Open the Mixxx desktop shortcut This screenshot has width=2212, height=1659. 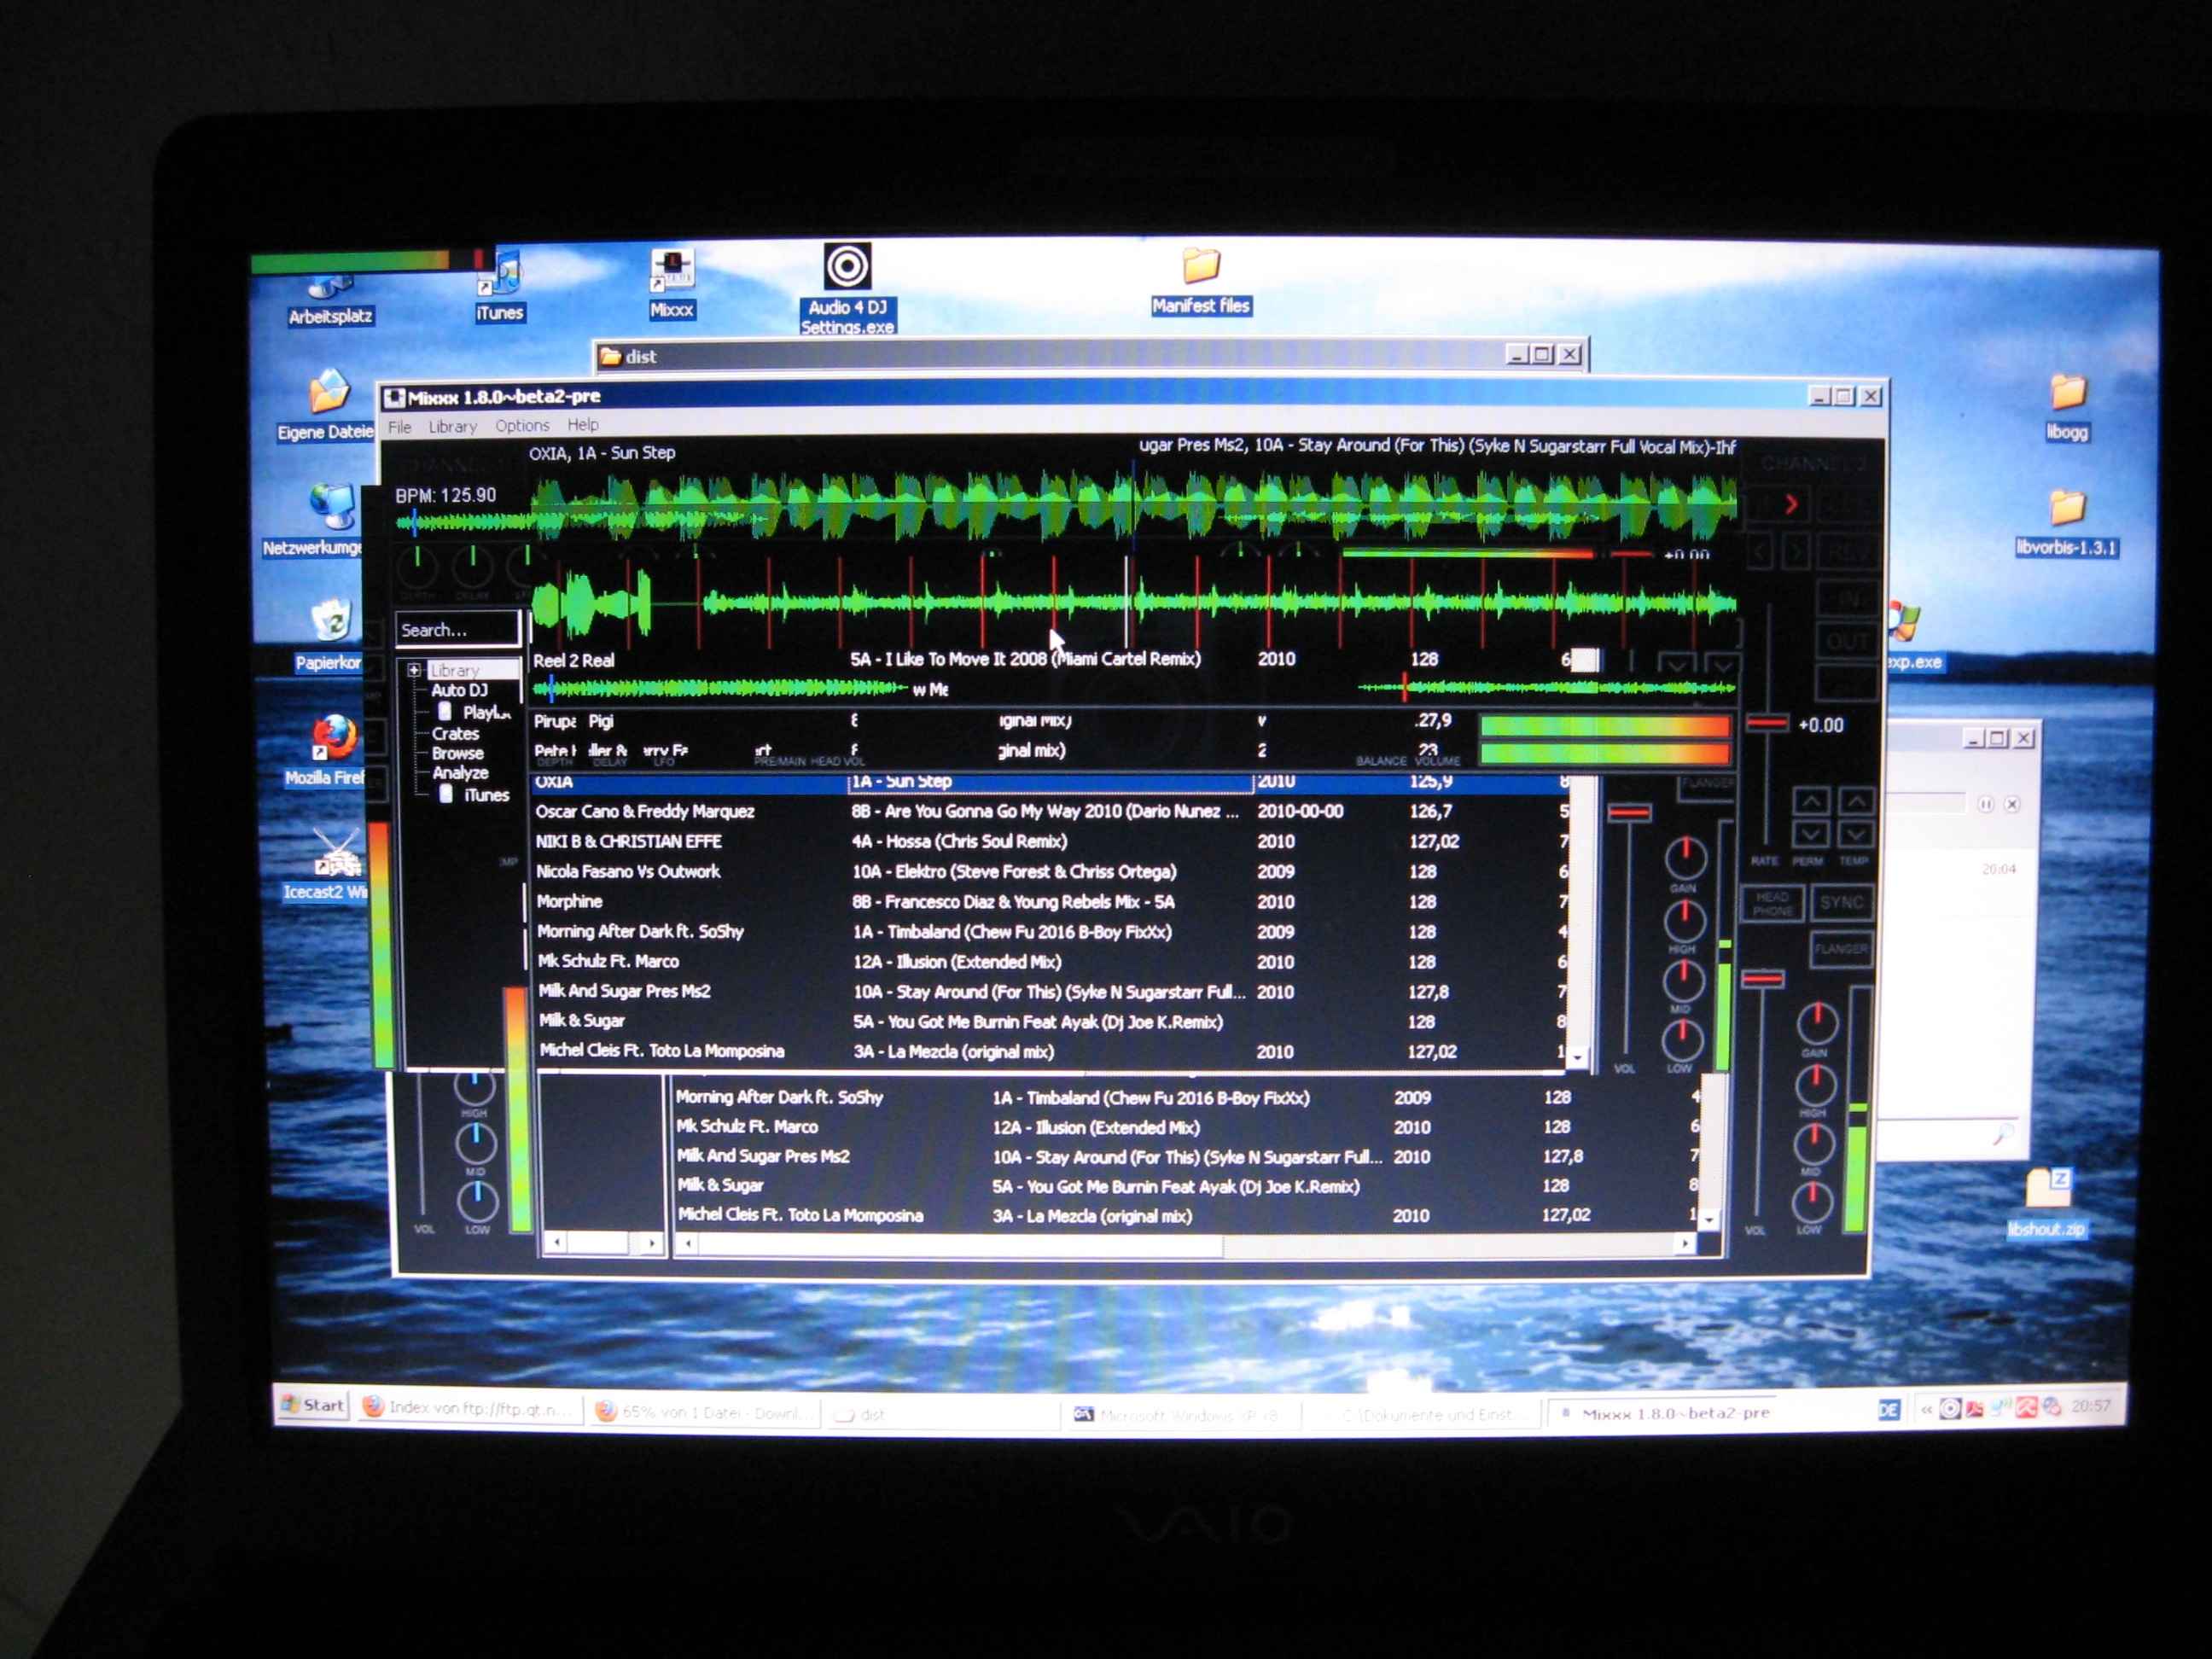671,285
